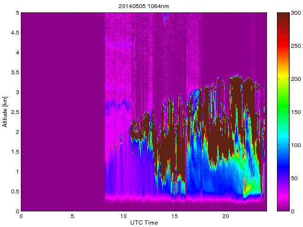This screenshot has width=303, height=227.
Task: Click the colorbar tick label 300
Action: coord(295,13)
